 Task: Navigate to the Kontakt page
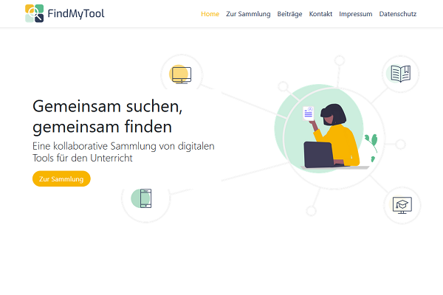click(x=320, y=14)
